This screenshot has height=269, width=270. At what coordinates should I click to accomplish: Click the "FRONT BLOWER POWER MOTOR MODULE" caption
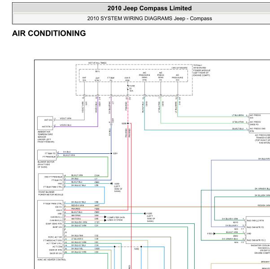pyautogui.click(x=51, y=193)
